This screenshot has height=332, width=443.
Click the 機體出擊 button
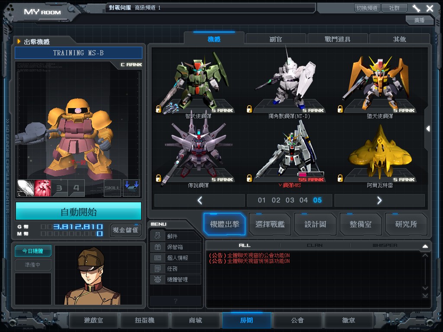click(225, 224)
